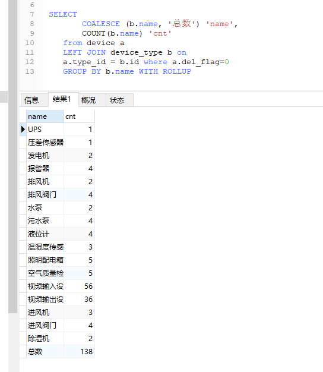Screen dimensions: 323x372
Task: Select the 进风机 cell
Action: pos(45,312)
